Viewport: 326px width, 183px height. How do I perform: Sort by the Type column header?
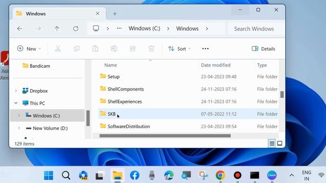(262, 65)
